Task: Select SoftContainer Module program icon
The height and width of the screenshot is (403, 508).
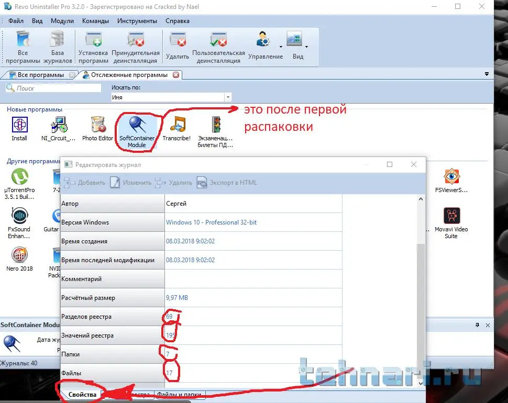Action: coord(137,132)
